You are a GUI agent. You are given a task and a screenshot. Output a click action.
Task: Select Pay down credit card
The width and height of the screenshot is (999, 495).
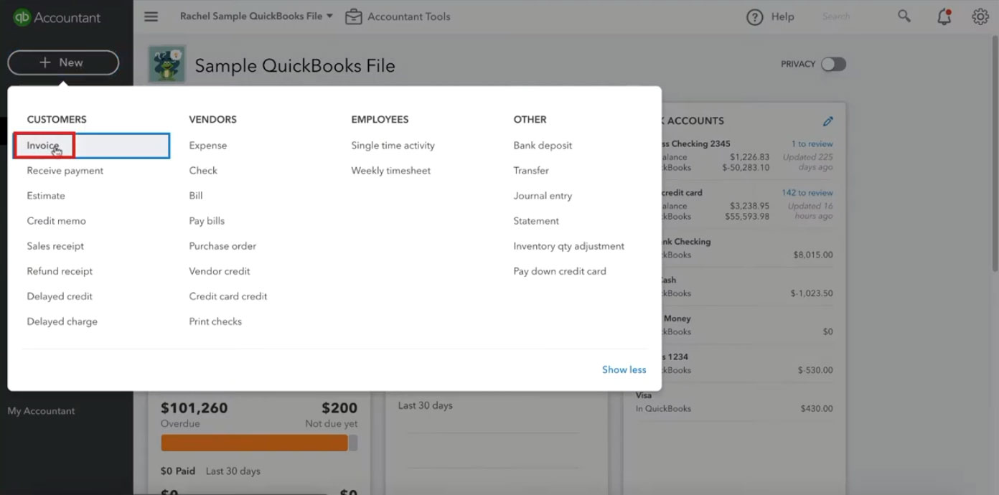[560, 271]
